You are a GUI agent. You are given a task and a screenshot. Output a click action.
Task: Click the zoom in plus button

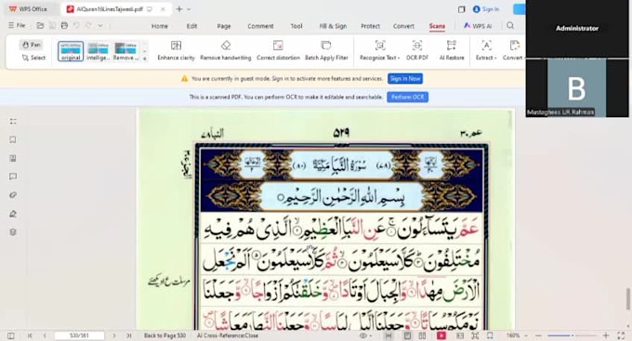pyautogui.click(x=606, y=335)
